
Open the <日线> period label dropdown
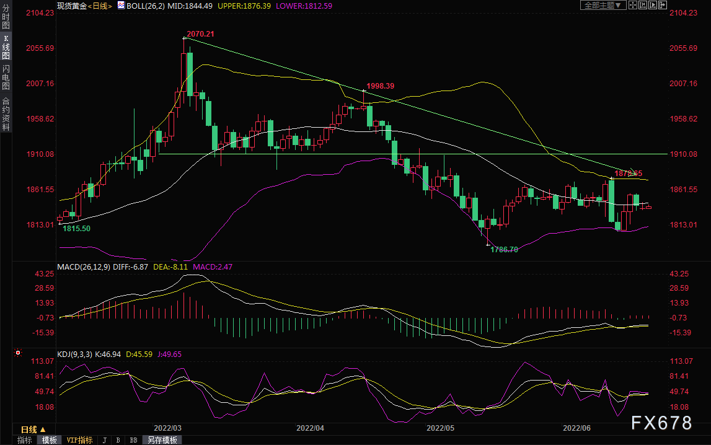(x=100, y=6)
